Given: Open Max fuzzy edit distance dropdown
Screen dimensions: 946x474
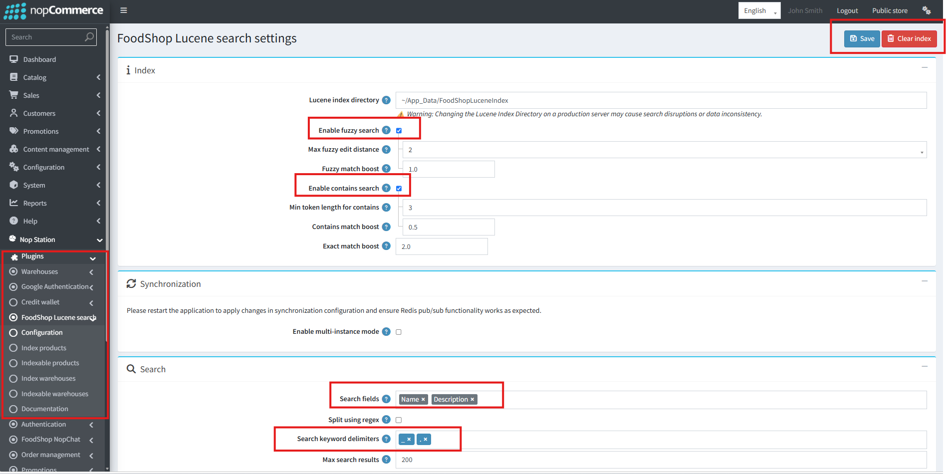Looking at the screenshot, I should (664, 150).
